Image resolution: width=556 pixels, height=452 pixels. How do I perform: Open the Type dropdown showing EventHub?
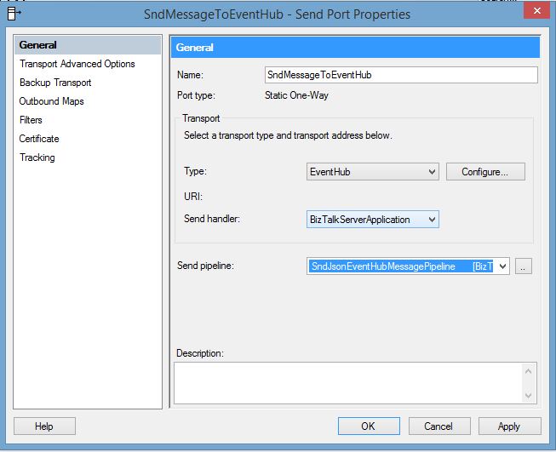click(x=373, y=172)
